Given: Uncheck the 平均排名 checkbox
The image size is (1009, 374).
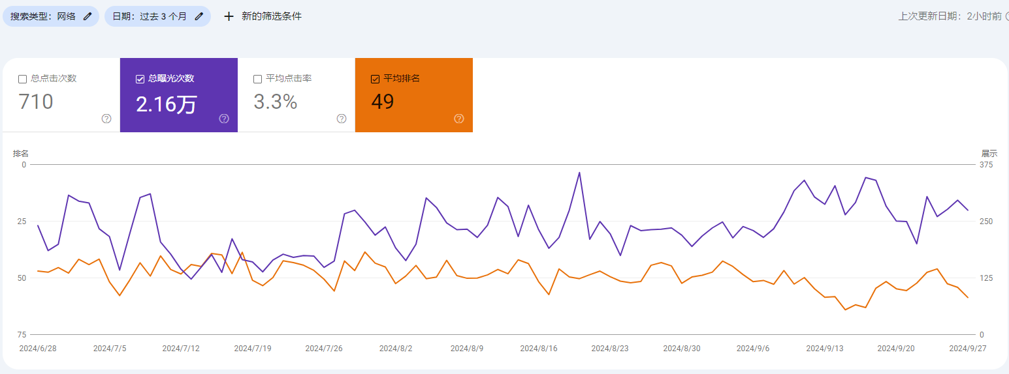Looking at the screenshot, I should coord(375,79).
